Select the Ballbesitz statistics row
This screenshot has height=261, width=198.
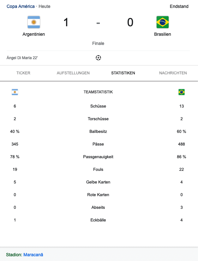[98, 131]
